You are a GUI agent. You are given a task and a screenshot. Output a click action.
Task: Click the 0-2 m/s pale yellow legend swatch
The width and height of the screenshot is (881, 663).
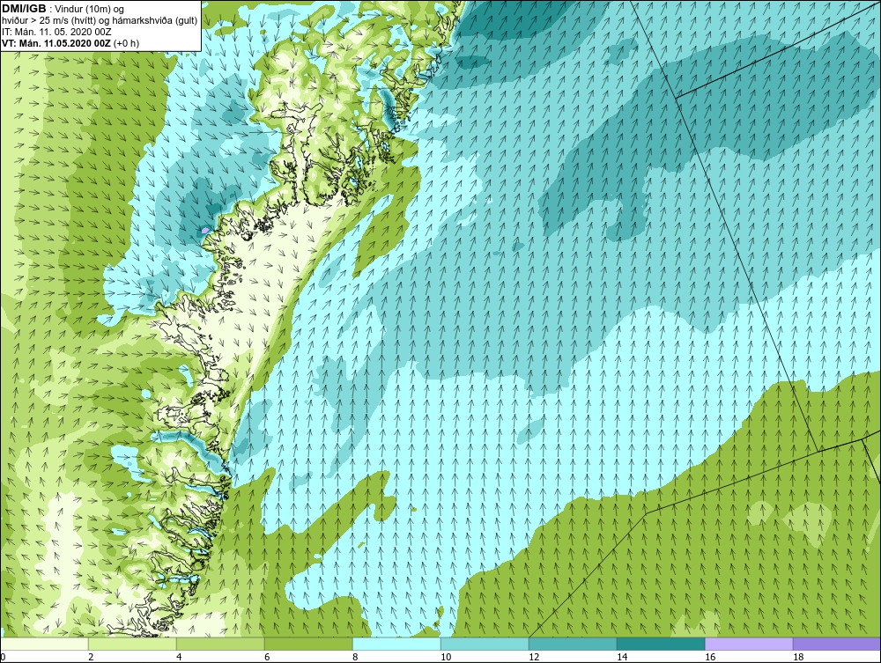click(x=44, y=644)
